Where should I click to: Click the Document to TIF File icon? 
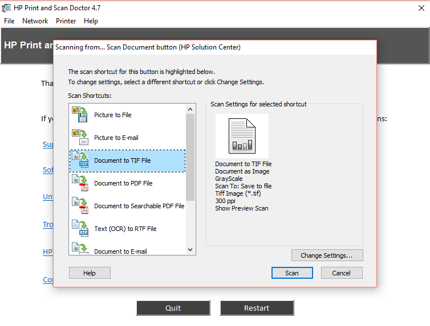pos(80,159)
